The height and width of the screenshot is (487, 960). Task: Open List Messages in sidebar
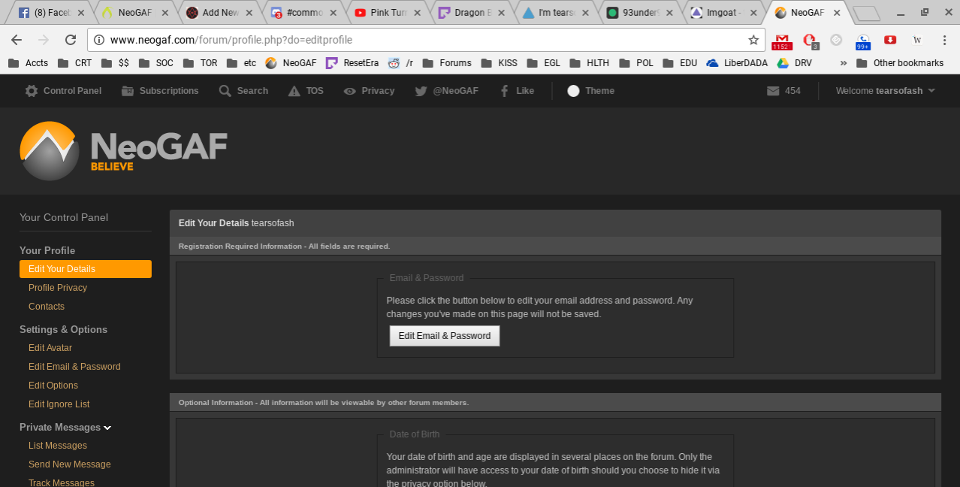[58, 446]
